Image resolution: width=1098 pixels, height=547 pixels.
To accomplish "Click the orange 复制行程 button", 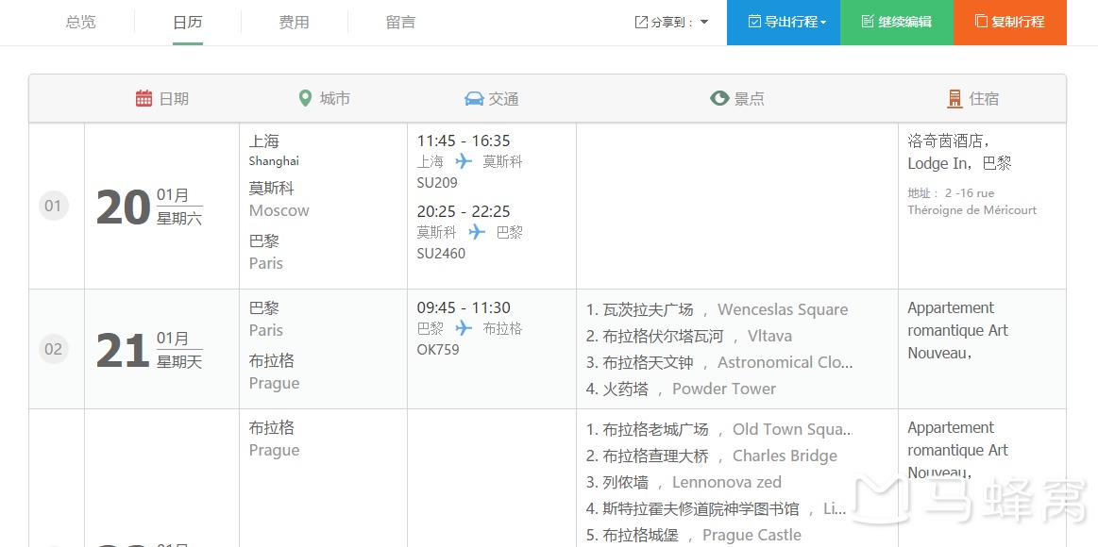I will 1010,23.
